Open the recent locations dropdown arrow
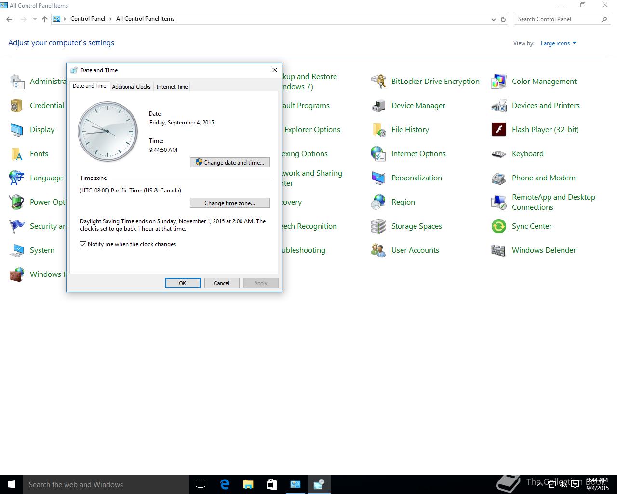617x494 pixels. [35, 19]
